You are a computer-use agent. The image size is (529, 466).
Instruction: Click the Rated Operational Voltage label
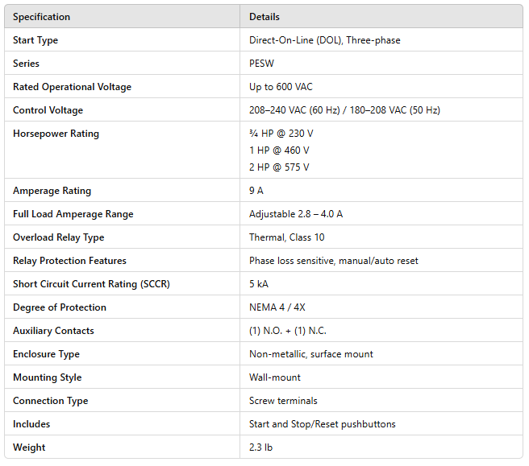[x=72, y=87]
